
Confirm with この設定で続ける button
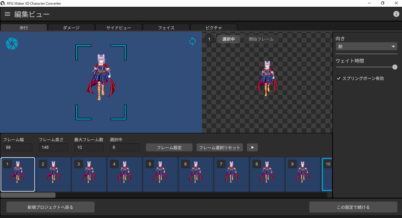click(353, 207)
